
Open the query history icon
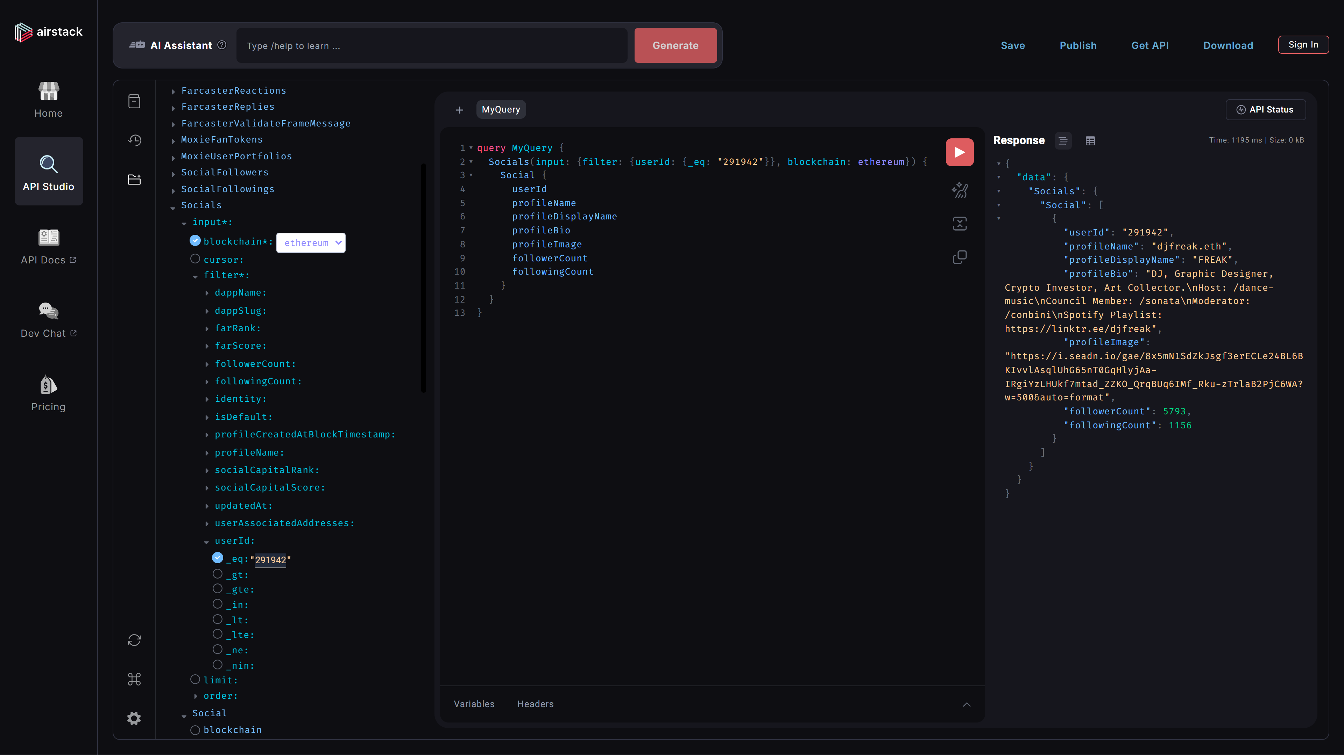(134, 140)
